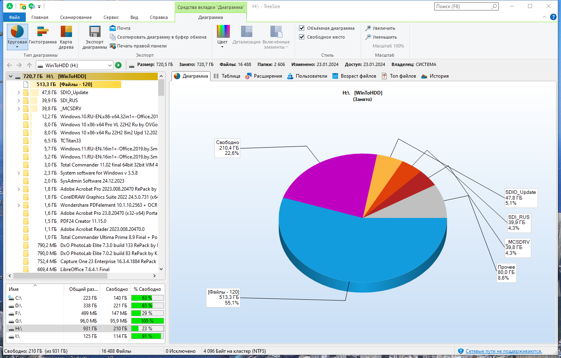This screenshot has width=561, height=358.
Task: Switch to the Таблица tab
Action: pyautogui.click(x=227, y=76)
